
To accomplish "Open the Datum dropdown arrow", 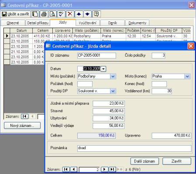I will (x=103, y=69).
